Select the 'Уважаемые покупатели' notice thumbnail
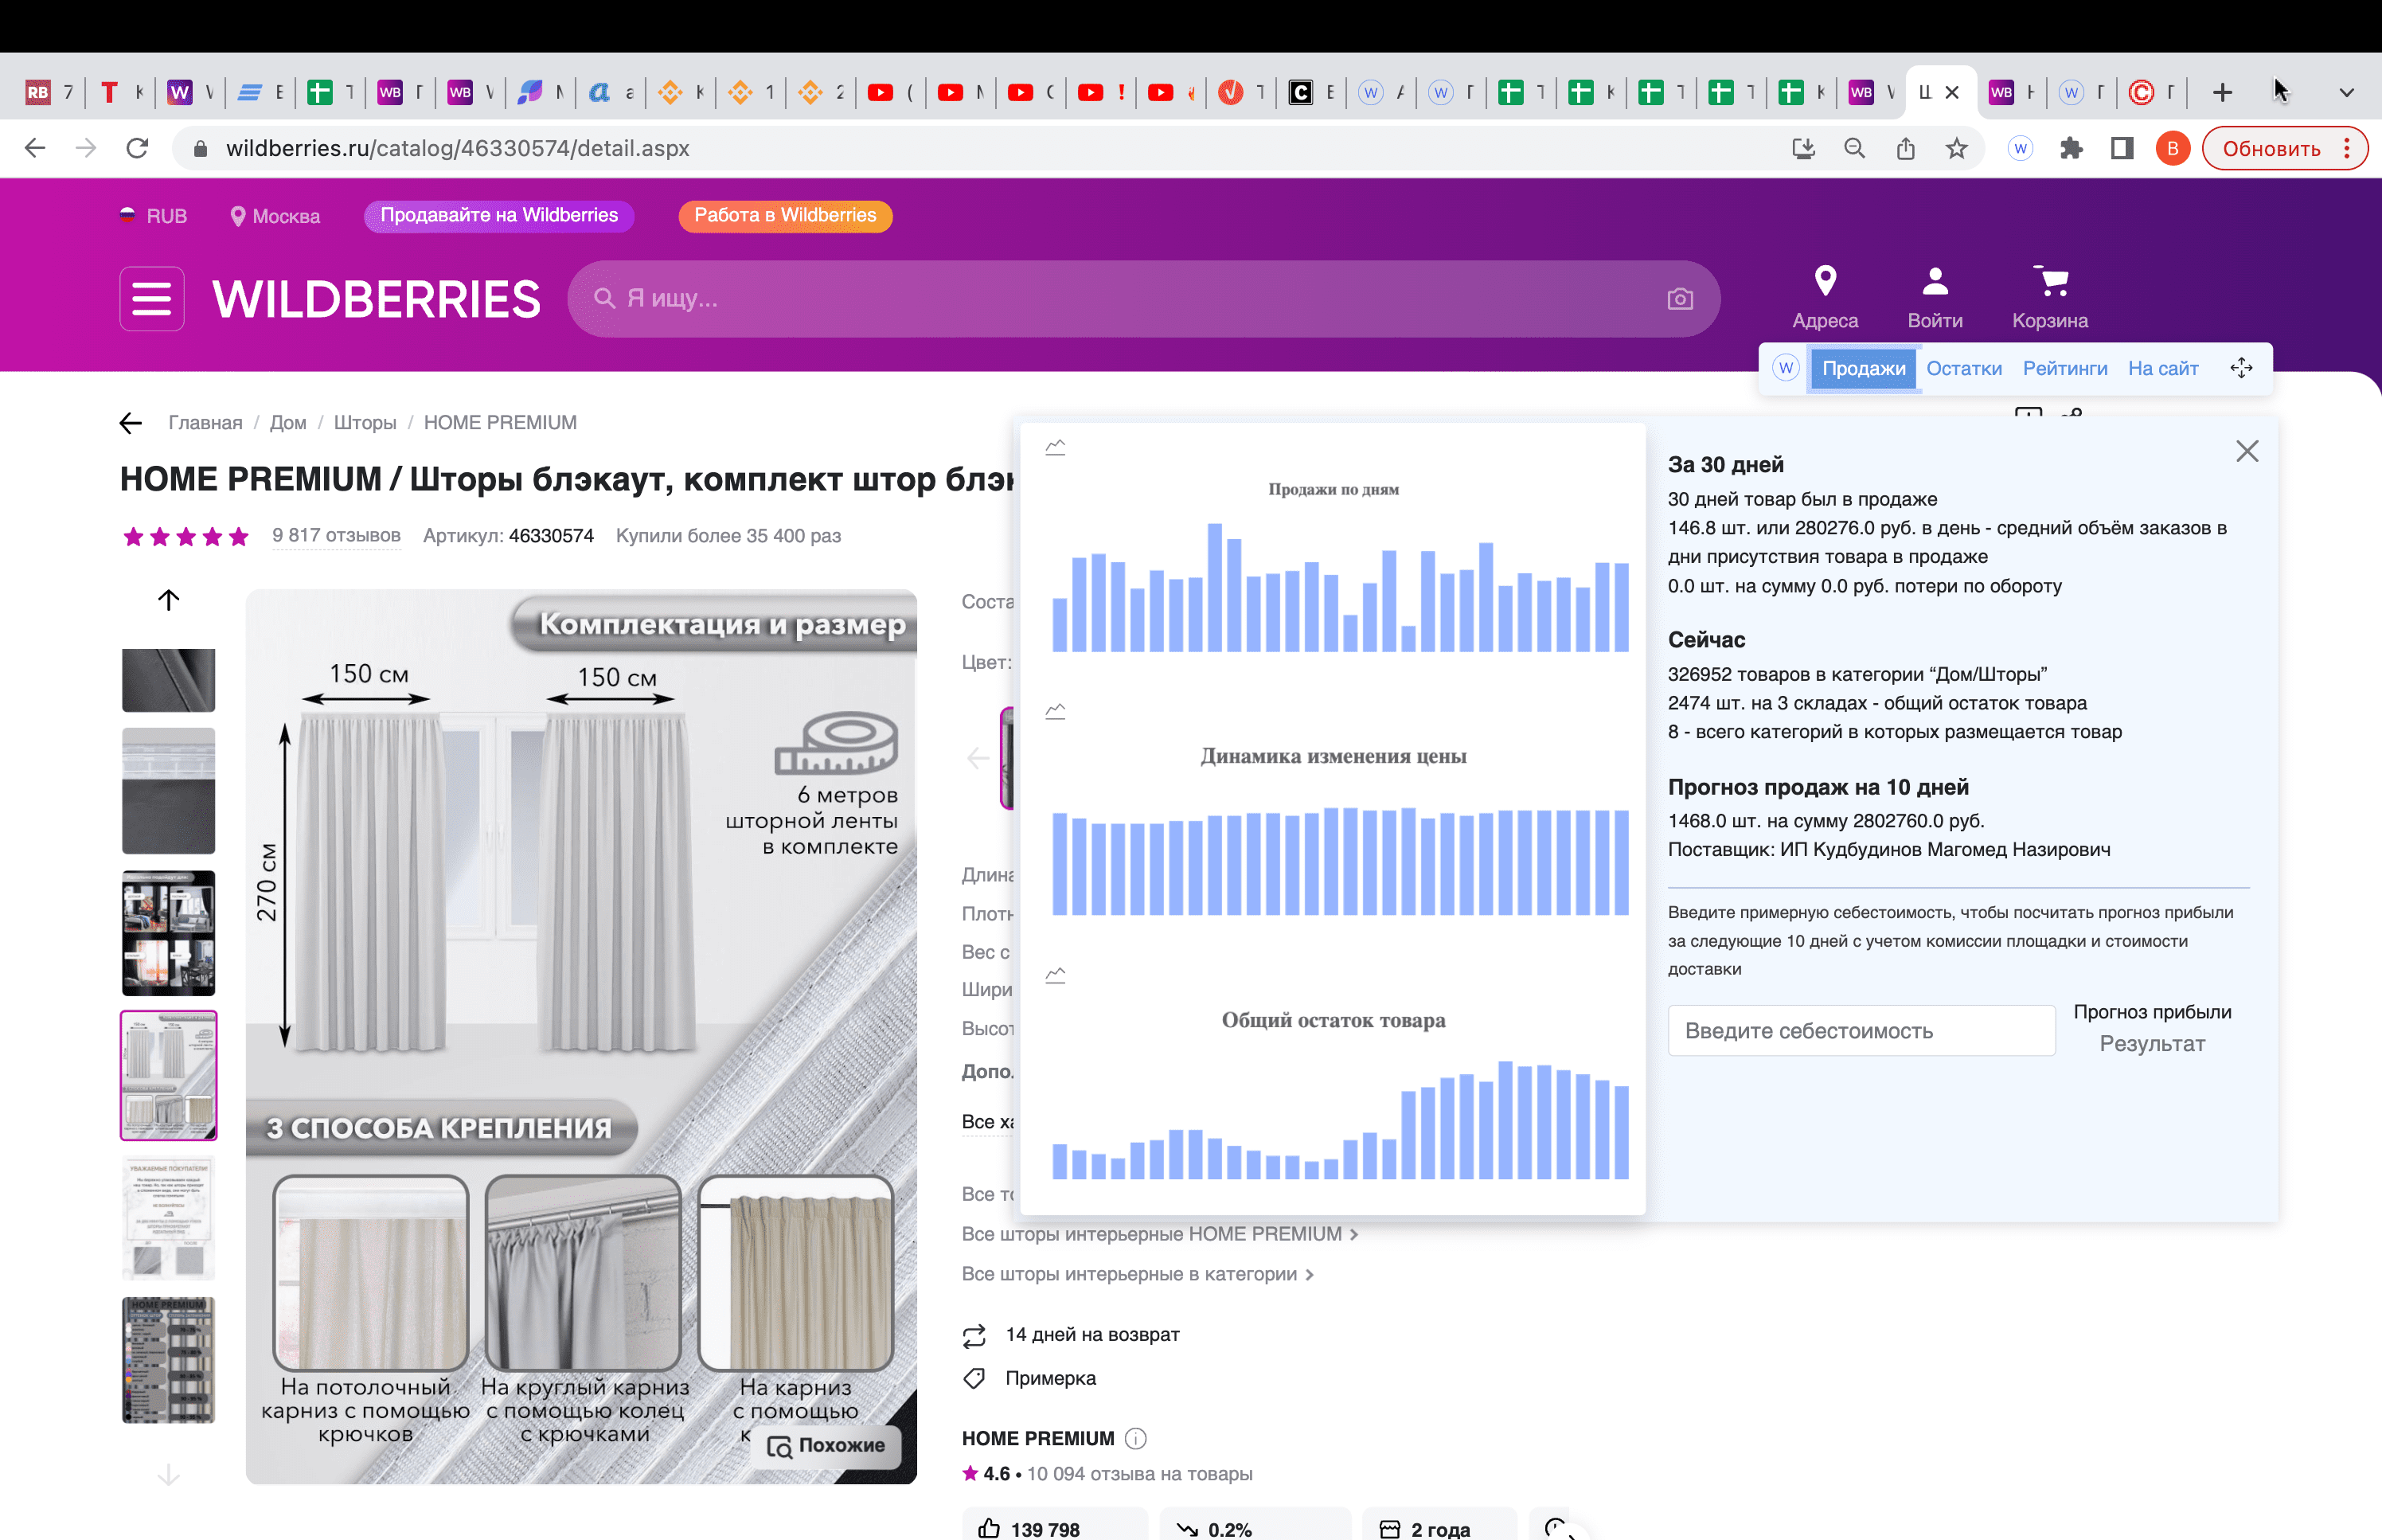Image resolution: width=2382 pixels, height=1540 pixels. (168, 1218)
